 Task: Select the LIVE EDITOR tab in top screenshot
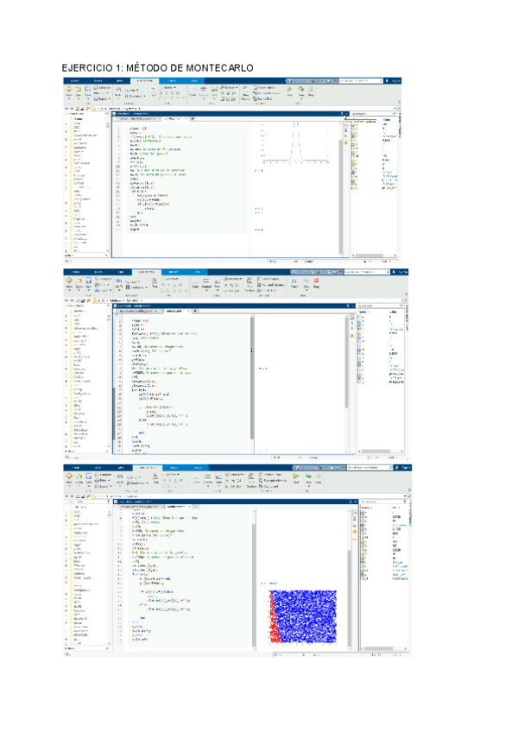[144, 80]
